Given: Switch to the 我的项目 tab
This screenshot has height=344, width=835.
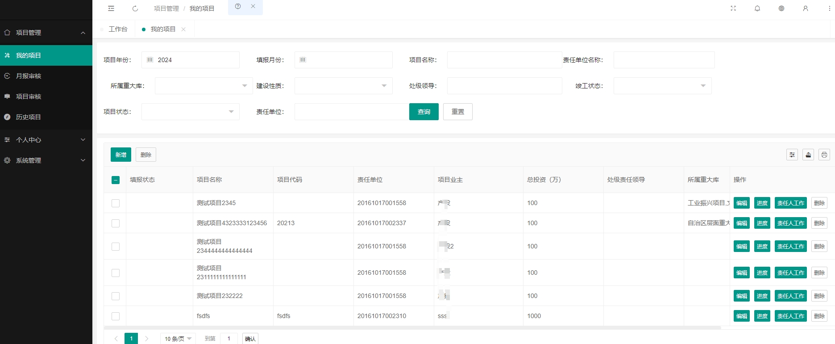Looking at the screenshot, I should [x=163, y=29].
